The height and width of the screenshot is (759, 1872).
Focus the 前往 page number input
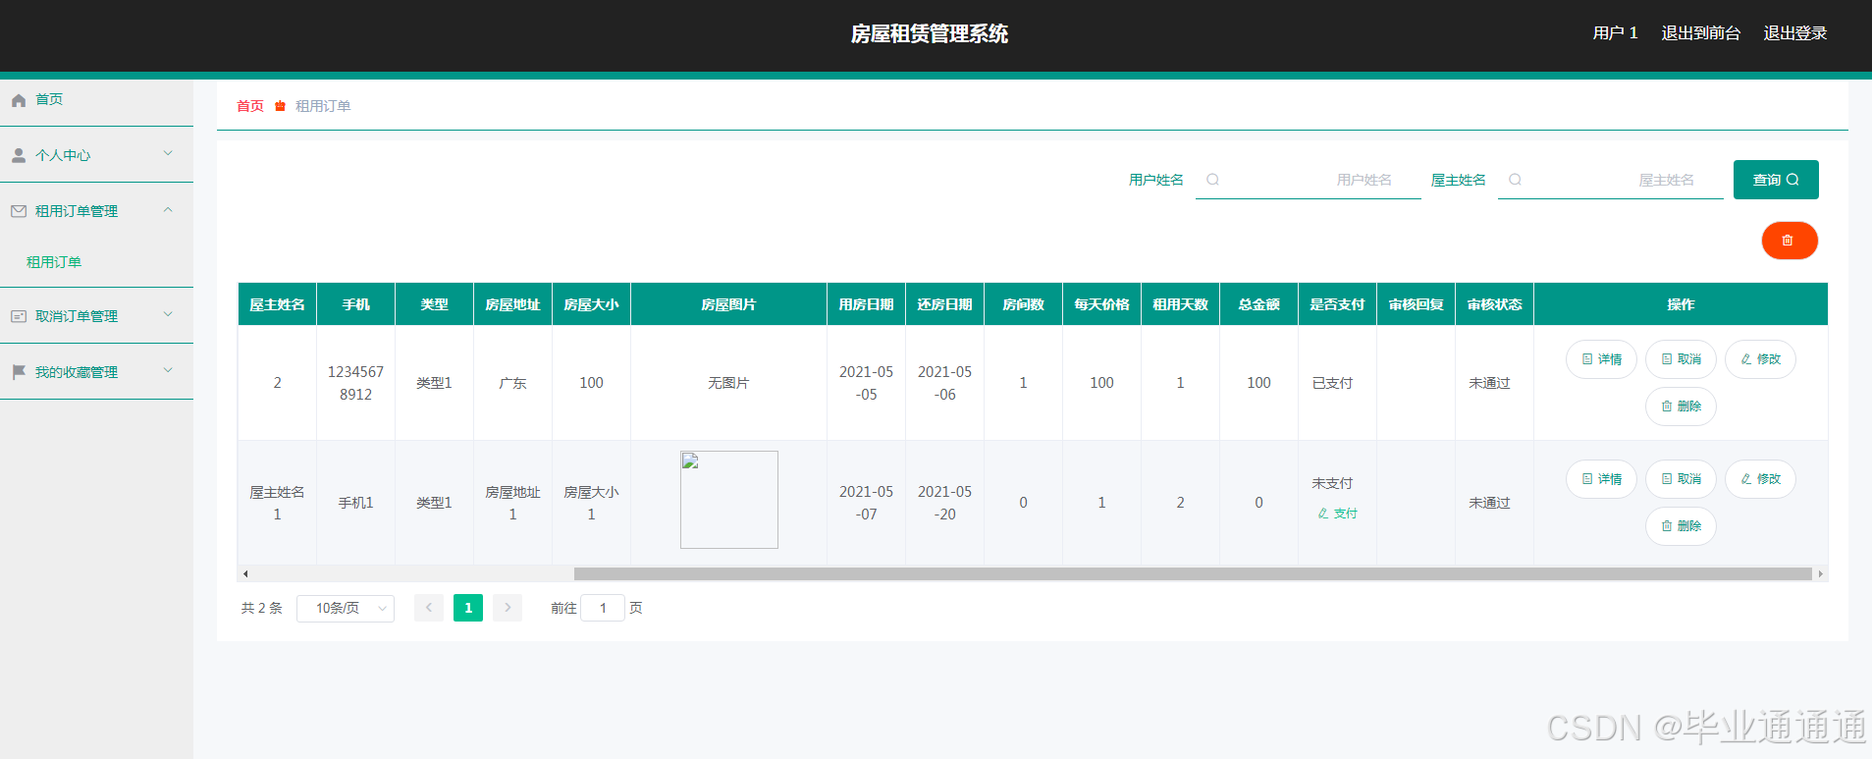(x=603, y=608)
